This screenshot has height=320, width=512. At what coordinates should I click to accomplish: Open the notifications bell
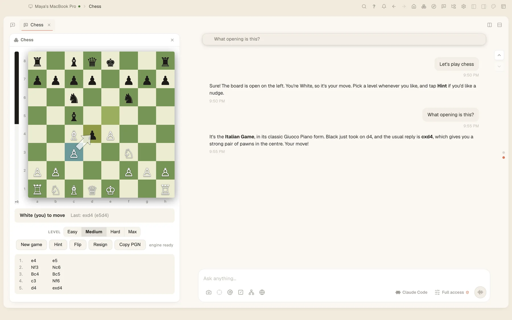click(x=384, y=6)
